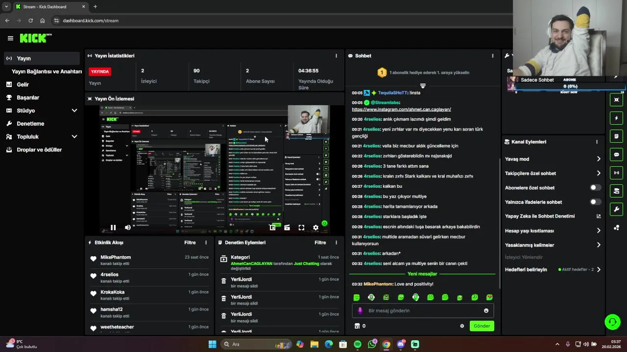Screen dimensions: 627x352
Task: Open the preview in fullscreen
Action: [x=301, y=227]
